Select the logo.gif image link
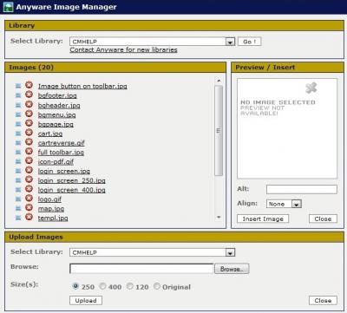 (49, 199)
